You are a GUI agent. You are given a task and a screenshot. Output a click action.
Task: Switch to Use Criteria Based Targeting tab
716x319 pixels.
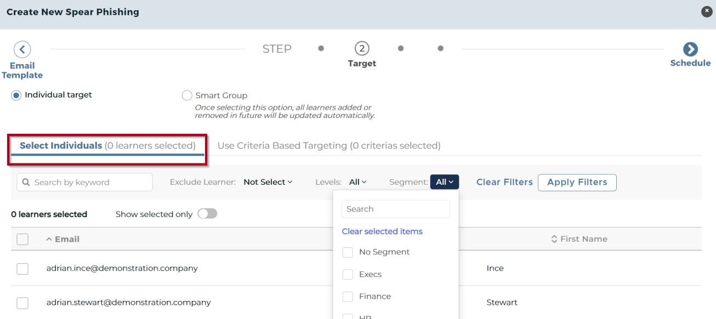coord(328,146)
